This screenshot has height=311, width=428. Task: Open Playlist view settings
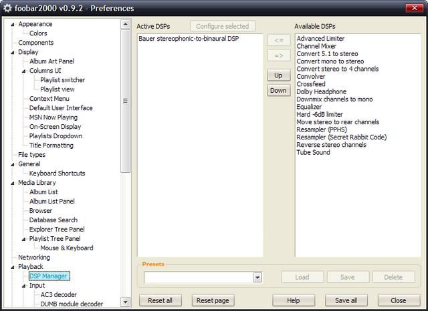pyautogui.click(x=58, y=89)
